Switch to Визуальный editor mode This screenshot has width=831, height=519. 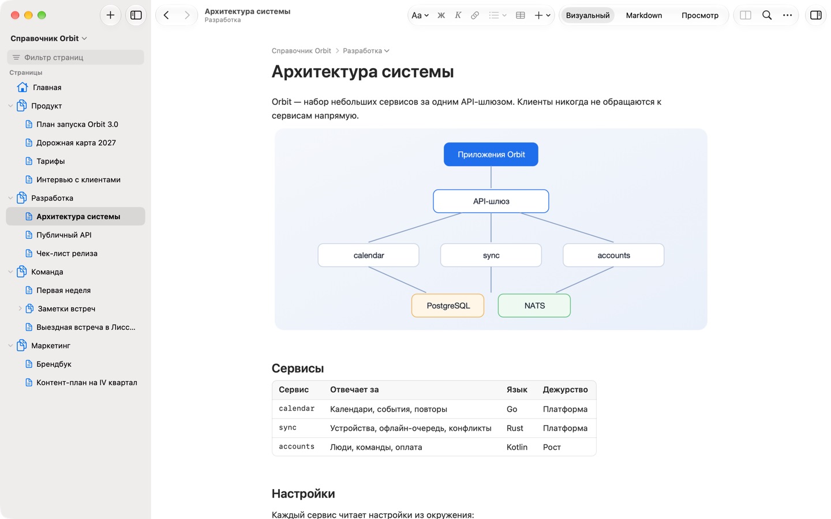pyautogui.click(x=587, y=16)
